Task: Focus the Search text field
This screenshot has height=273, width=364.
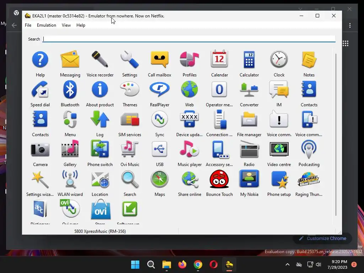Action: [189, 39]
